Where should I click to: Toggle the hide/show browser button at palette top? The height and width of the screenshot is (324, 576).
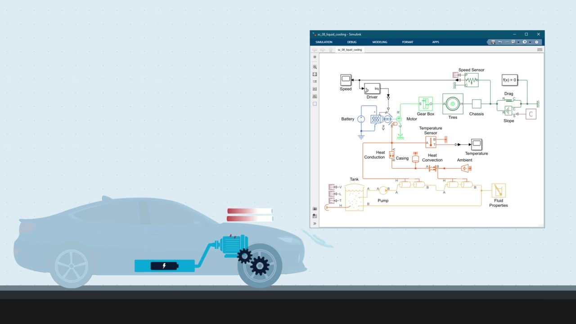pos(315,57)
